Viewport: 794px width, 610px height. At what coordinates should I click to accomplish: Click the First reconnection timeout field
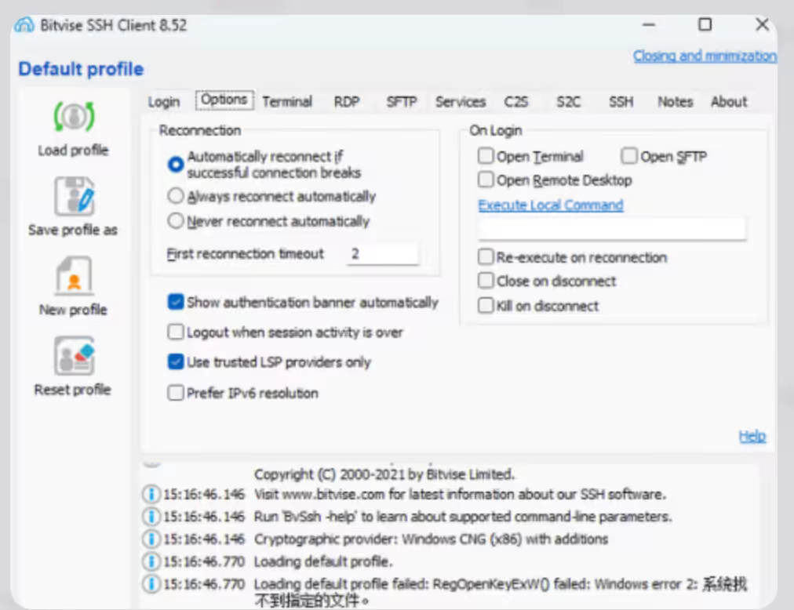[383, 253]
